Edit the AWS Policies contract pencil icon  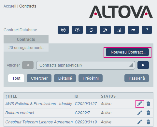[x=140, y=104]
